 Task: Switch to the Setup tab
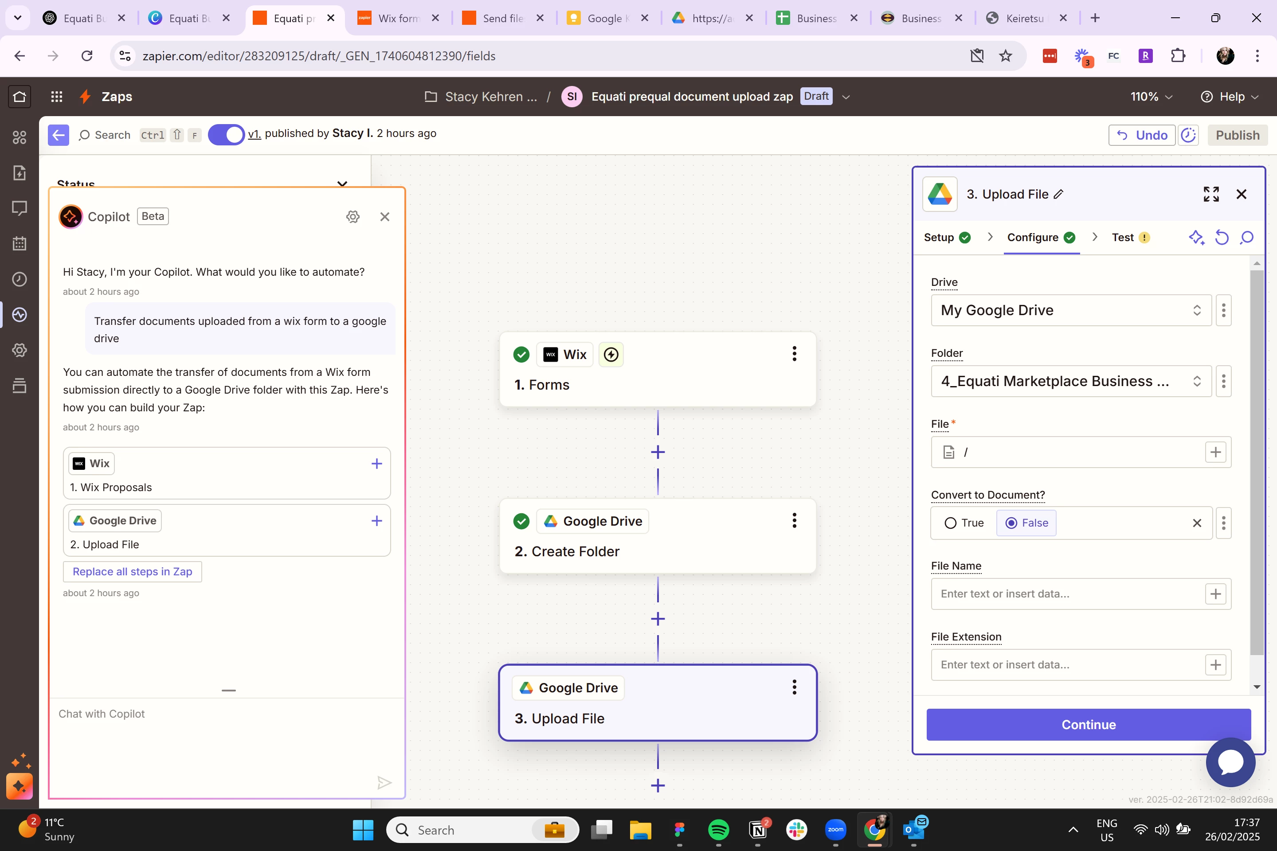pos(947,237)
